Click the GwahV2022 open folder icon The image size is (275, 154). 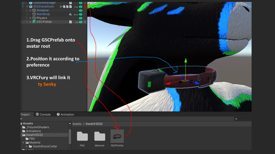[24, 135]
